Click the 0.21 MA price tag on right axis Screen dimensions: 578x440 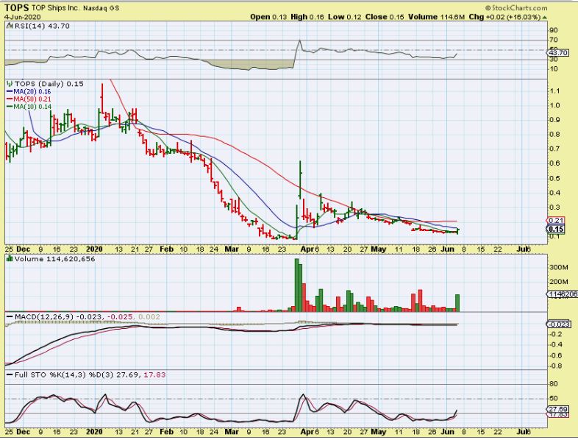click(556, 221)
